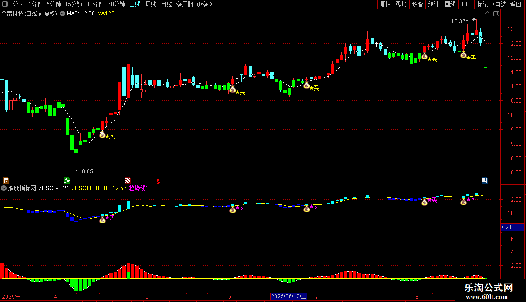The width and height of the screenshot is (526, 302).
Task: Click the 涨 marker icon
Action: (x=128, y=180)
